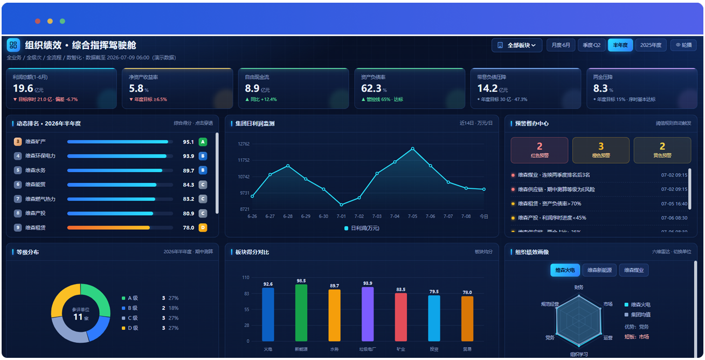Viewport: 705px width, 360px height.
Task: Click 维森矿产 score progress bar
Action: pos(120,142)
